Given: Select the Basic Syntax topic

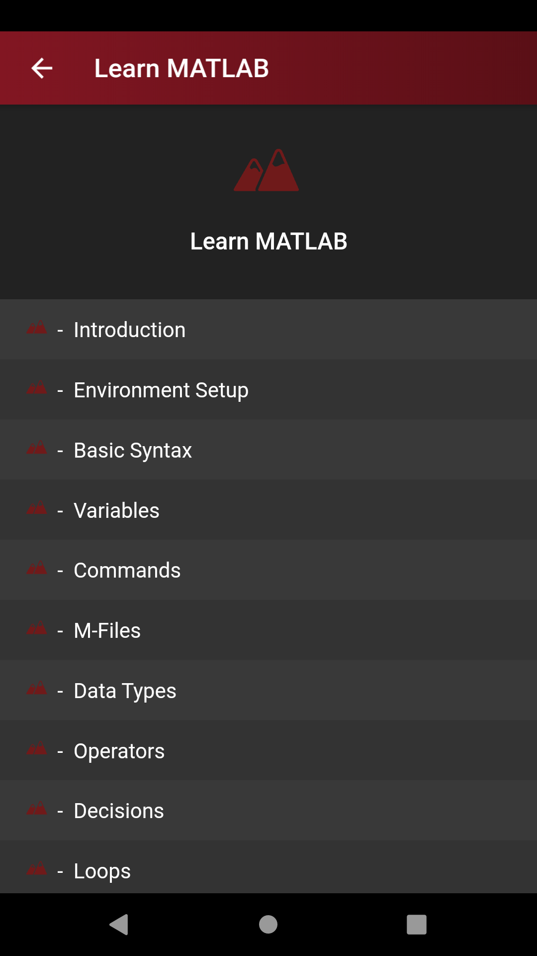Looking at the screenshot, I should tap(133, 450).
